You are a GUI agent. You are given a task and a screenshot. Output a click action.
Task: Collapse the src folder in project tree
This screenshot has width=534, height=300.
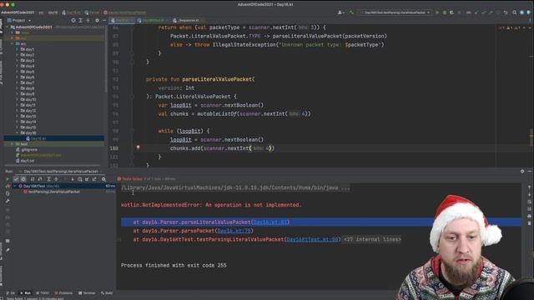tap(13, 43)
